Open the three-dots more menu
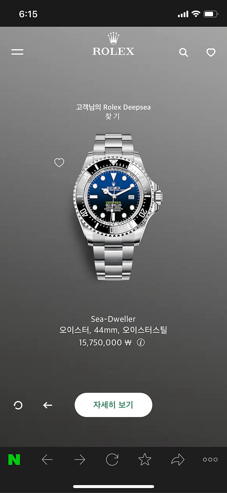The width and height of the screenshot is (227, 493). coord(210,459)
